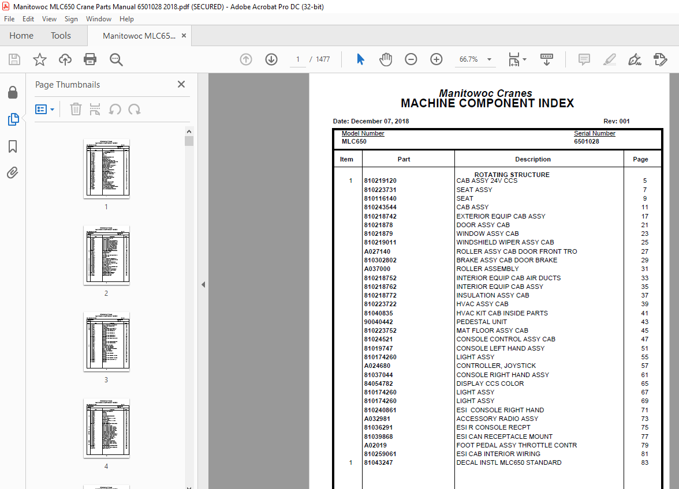Switch to the Home tab
The height and width of the screenshot is (489, 679).
[21, 35]
